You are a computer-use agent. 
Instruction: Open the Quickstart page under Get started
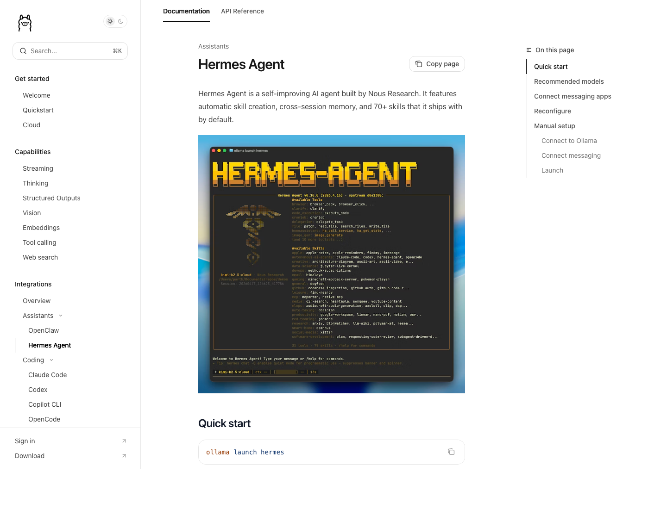(38, 110)
